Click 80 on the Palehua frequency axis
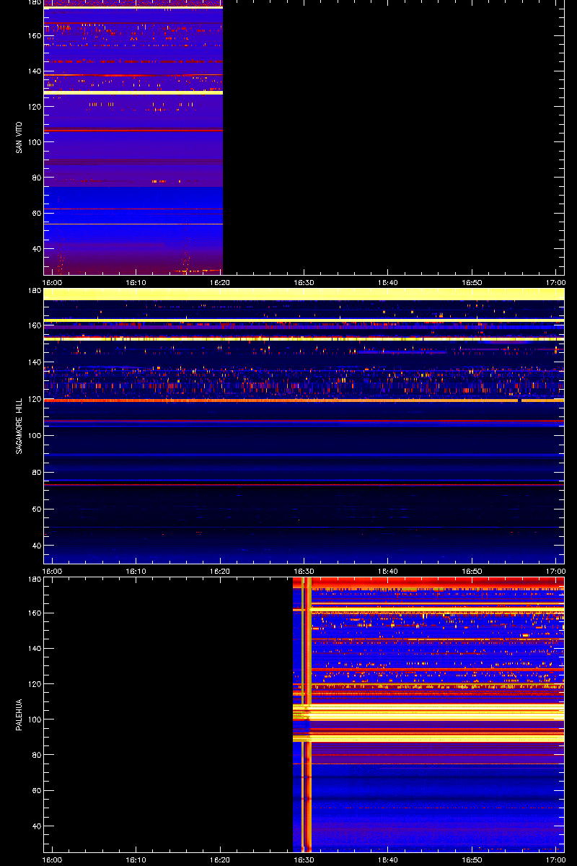The width and height of the screenshot is (577, 866). pyautogui.click(x=36, y=755)
